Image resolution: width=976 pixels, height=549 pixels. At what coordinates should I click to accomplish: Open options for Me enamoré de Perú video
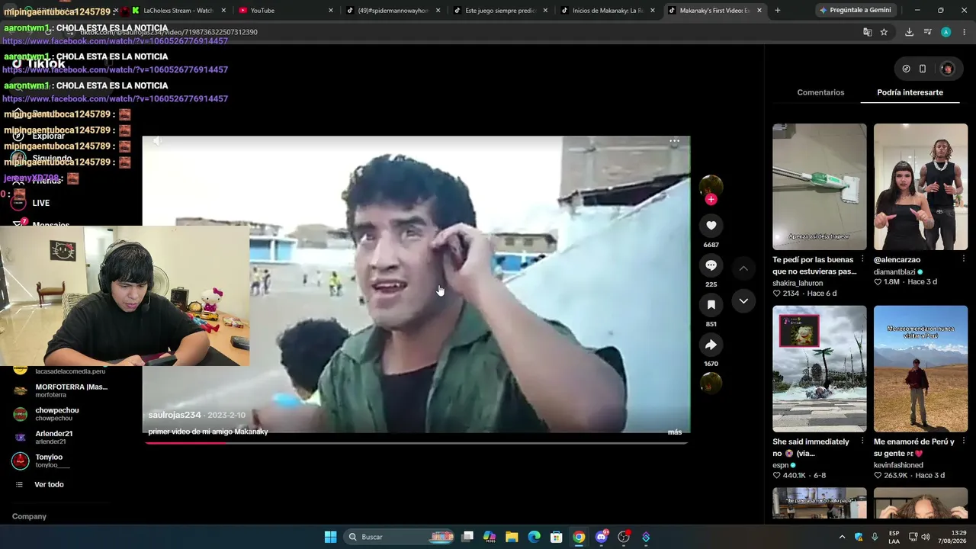coord(963,441)
